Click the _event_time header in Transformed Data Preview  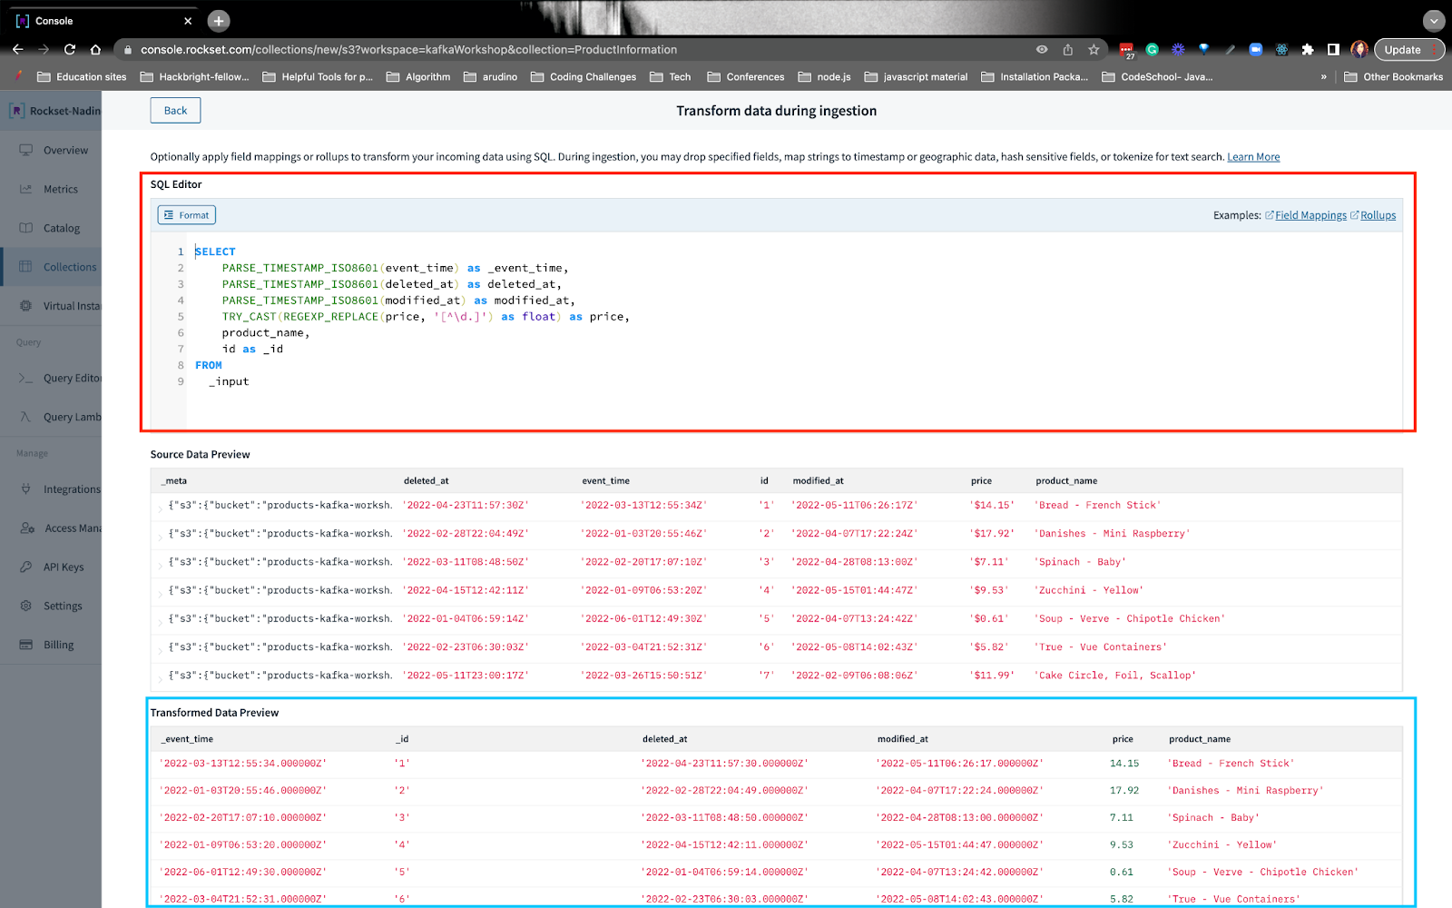click(x=187, y=739)
